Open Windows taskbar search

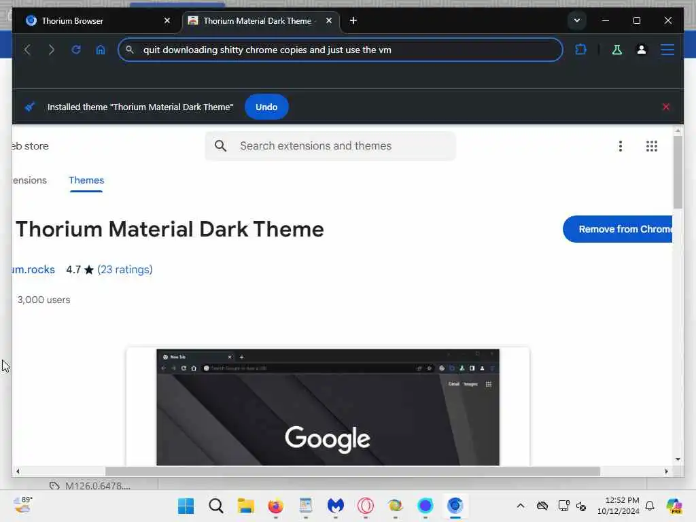click(215, 506)
